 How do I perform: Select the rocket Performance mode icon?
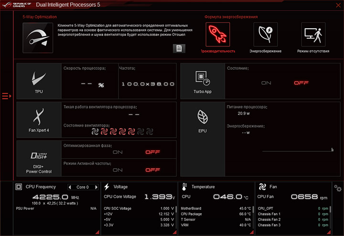pyautogui.click(x=218, y=34)
